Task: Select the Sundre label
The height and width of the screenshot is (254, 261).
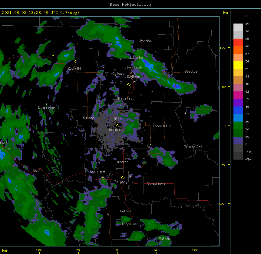Action: [88, 118]
